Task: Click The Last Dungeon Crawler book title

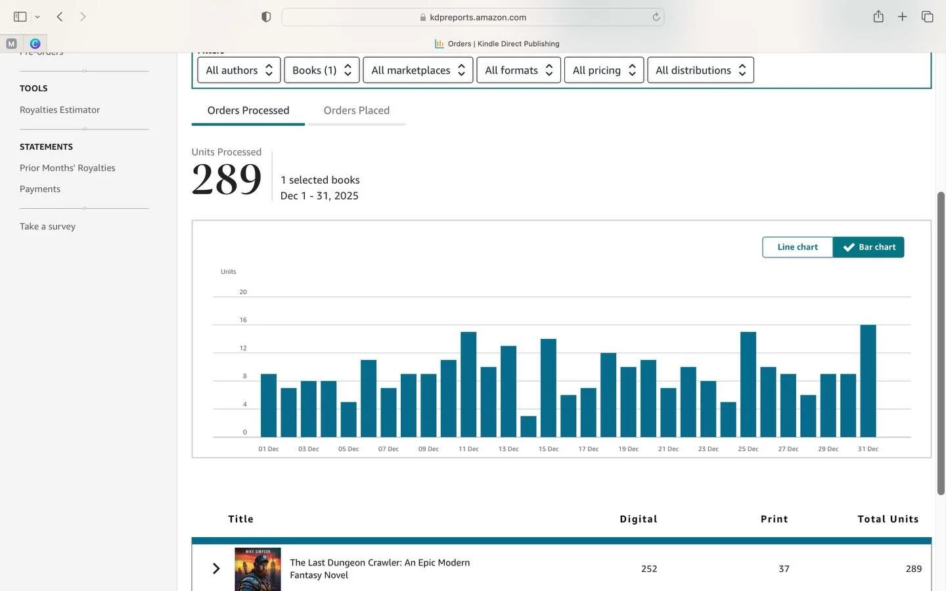Action: click(x=380, y=569)
